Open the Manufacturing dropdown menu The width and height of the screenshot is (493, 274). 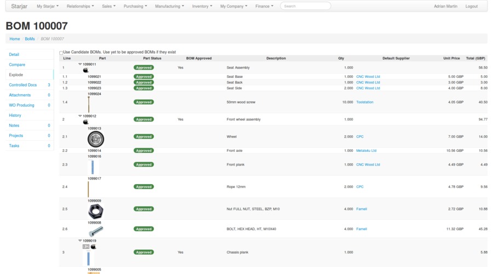click(169, 6)
